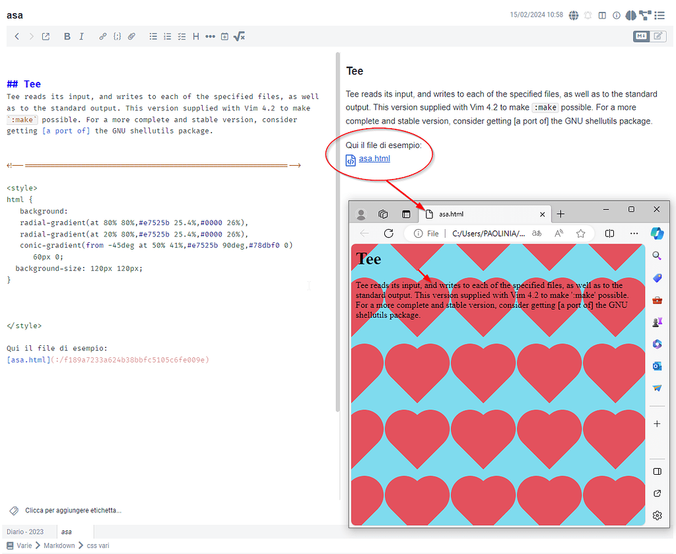Insert a hyperlink using the link icon
This screenshot has height=554, width=676.
[x=102, y=37]
